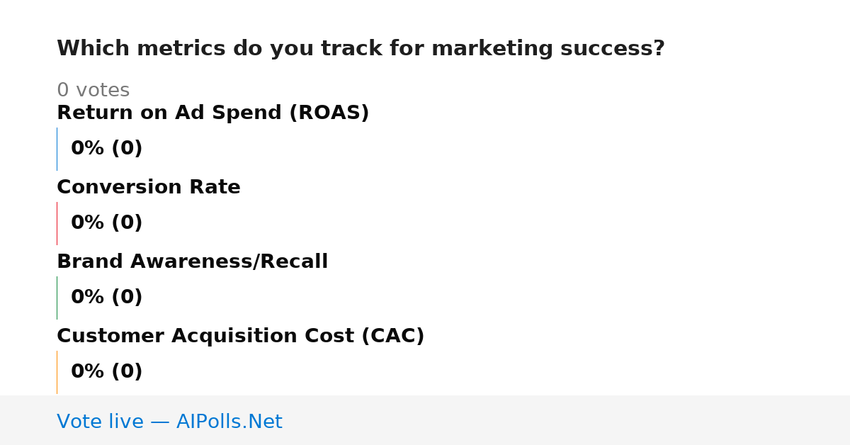
Task: Select the Conversion Rate option label
Action: click(x=149, y=188)
